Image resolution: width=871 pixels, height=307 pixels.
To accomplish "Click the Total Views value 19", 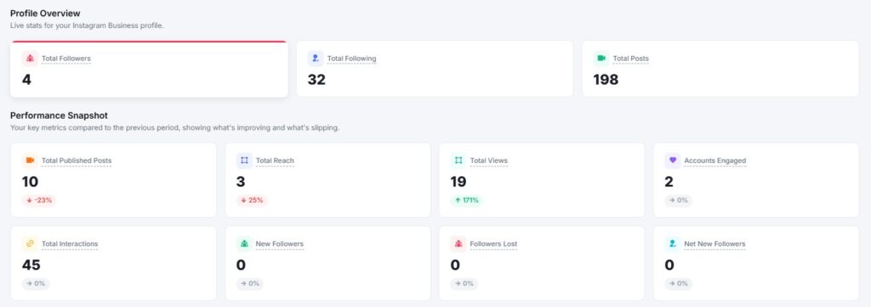I will coord(458,181).
